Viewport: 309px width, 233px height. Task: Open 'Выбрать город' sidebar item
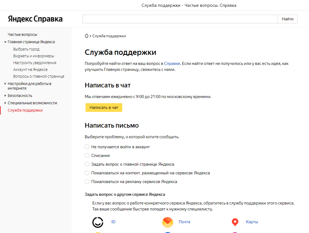click(26, 49)
